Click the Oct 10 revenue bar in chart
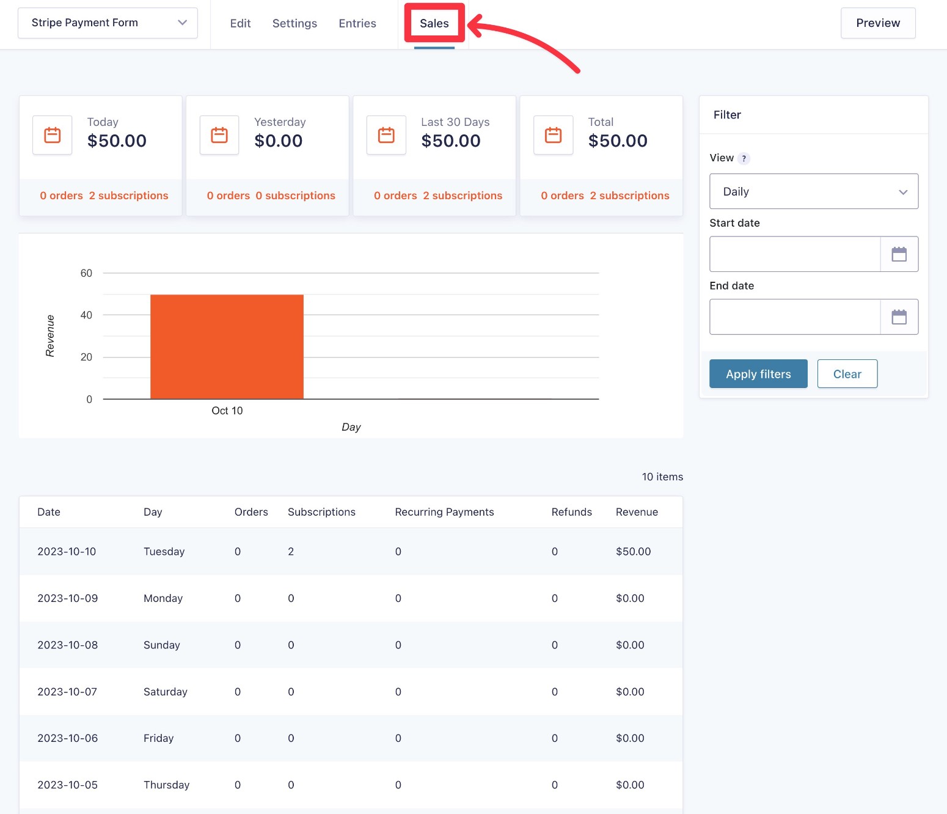The image size is (947, 814). pos(227,346)
